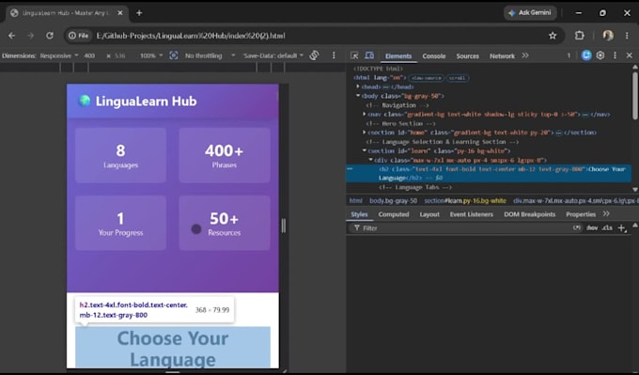Click the Elements panel vertical scrollbar

click(635, 96)
